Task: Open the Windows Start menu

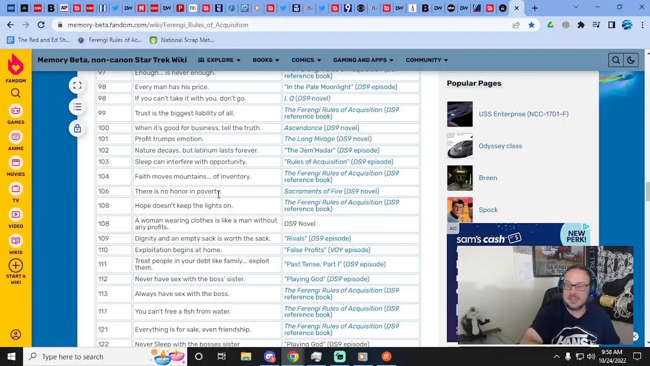Action: pos(11,356)
